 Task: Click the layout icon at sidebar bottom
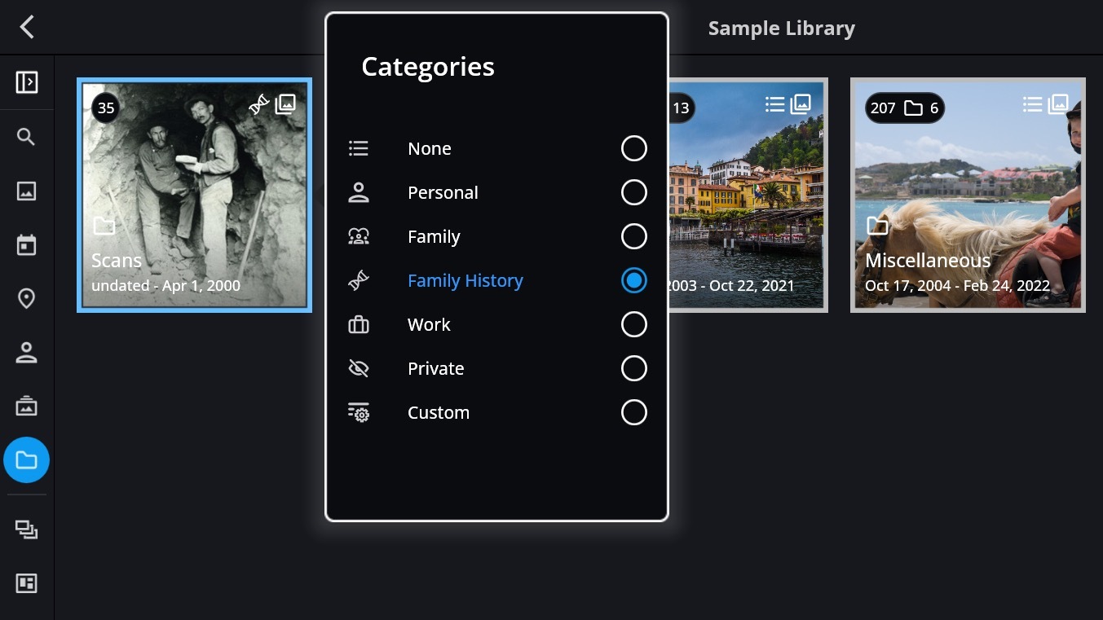click(27, 583)
